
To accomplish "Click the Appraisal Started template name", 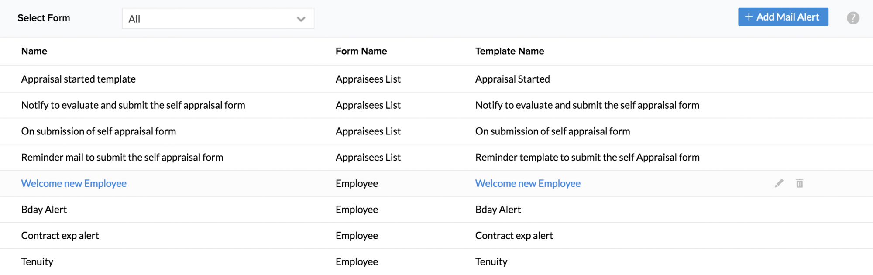I will (x=512, y=79).
